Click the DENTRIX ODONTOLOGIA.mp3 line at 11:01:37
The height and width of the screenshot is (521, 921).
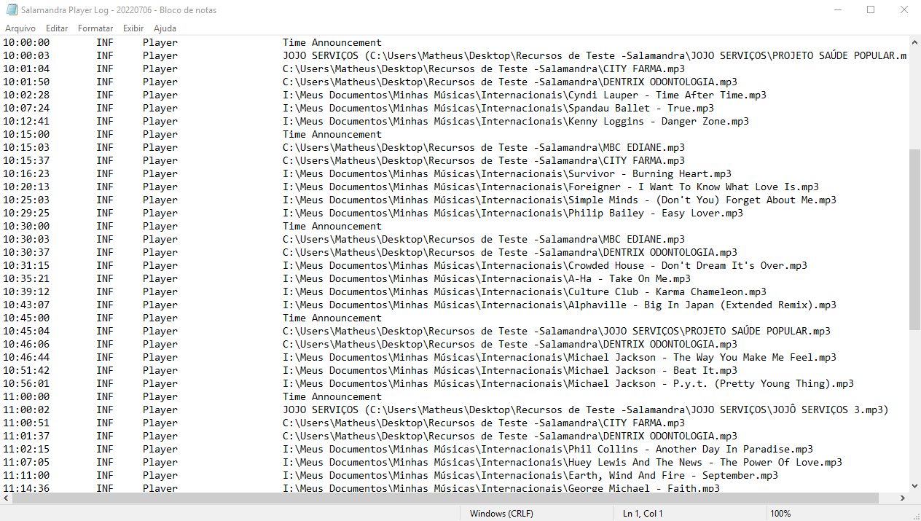370,436
